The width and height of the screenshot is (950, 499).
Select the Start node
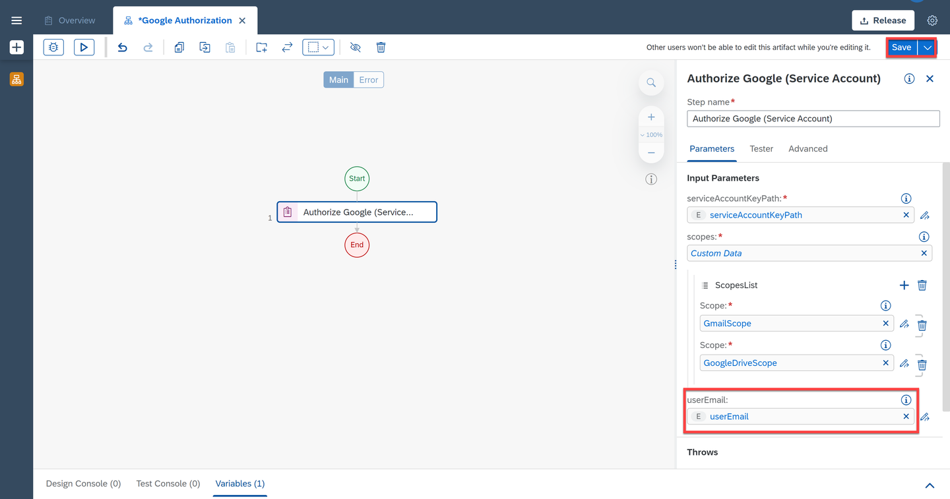click(357, 178)
